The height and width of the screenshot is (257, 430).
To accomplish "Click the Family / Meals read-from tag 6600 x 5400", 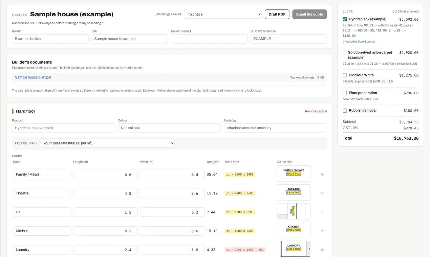I will coord(240,174).
